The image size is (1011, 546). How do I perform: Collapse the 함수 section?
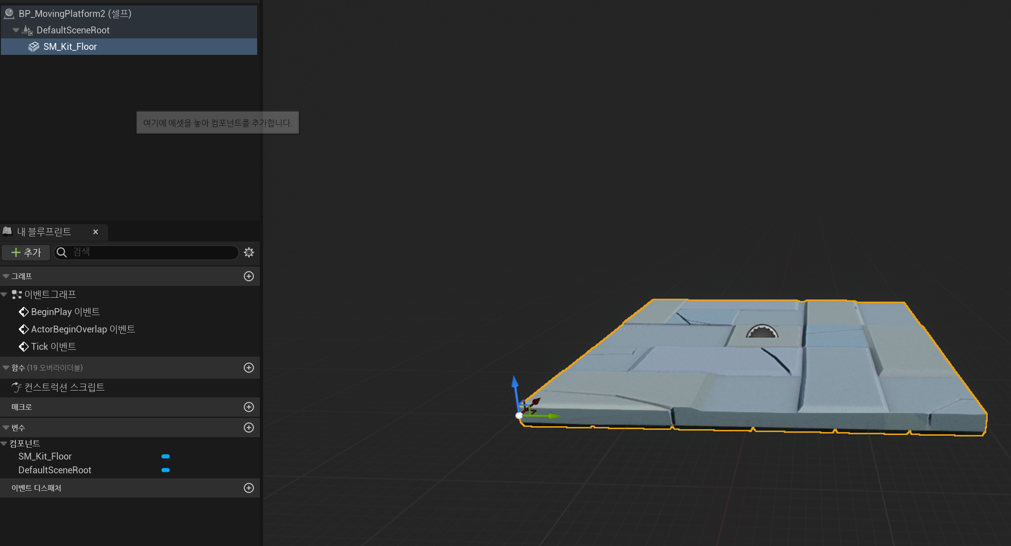[6, 368]
